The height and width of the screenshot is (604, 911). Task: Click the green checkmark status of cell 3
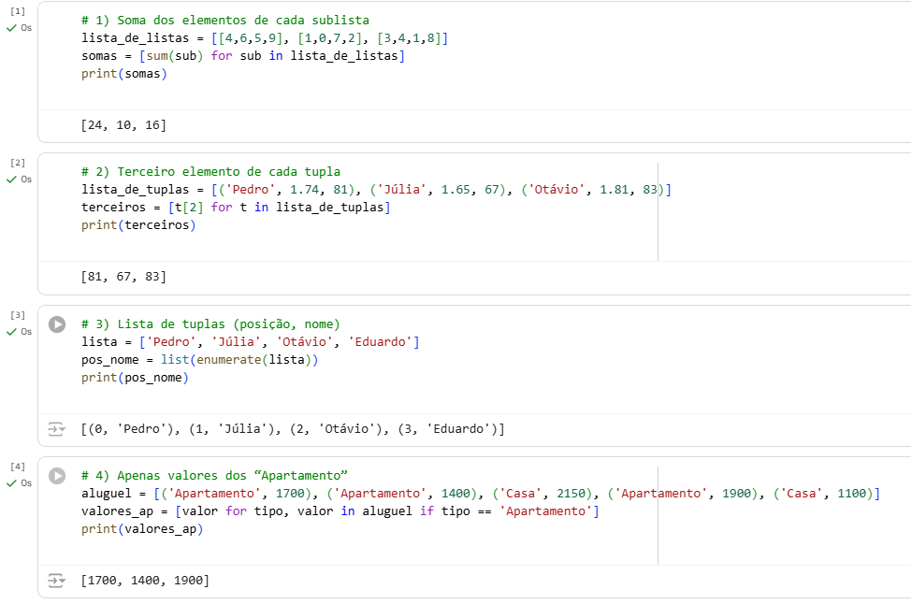pos(11,332)
